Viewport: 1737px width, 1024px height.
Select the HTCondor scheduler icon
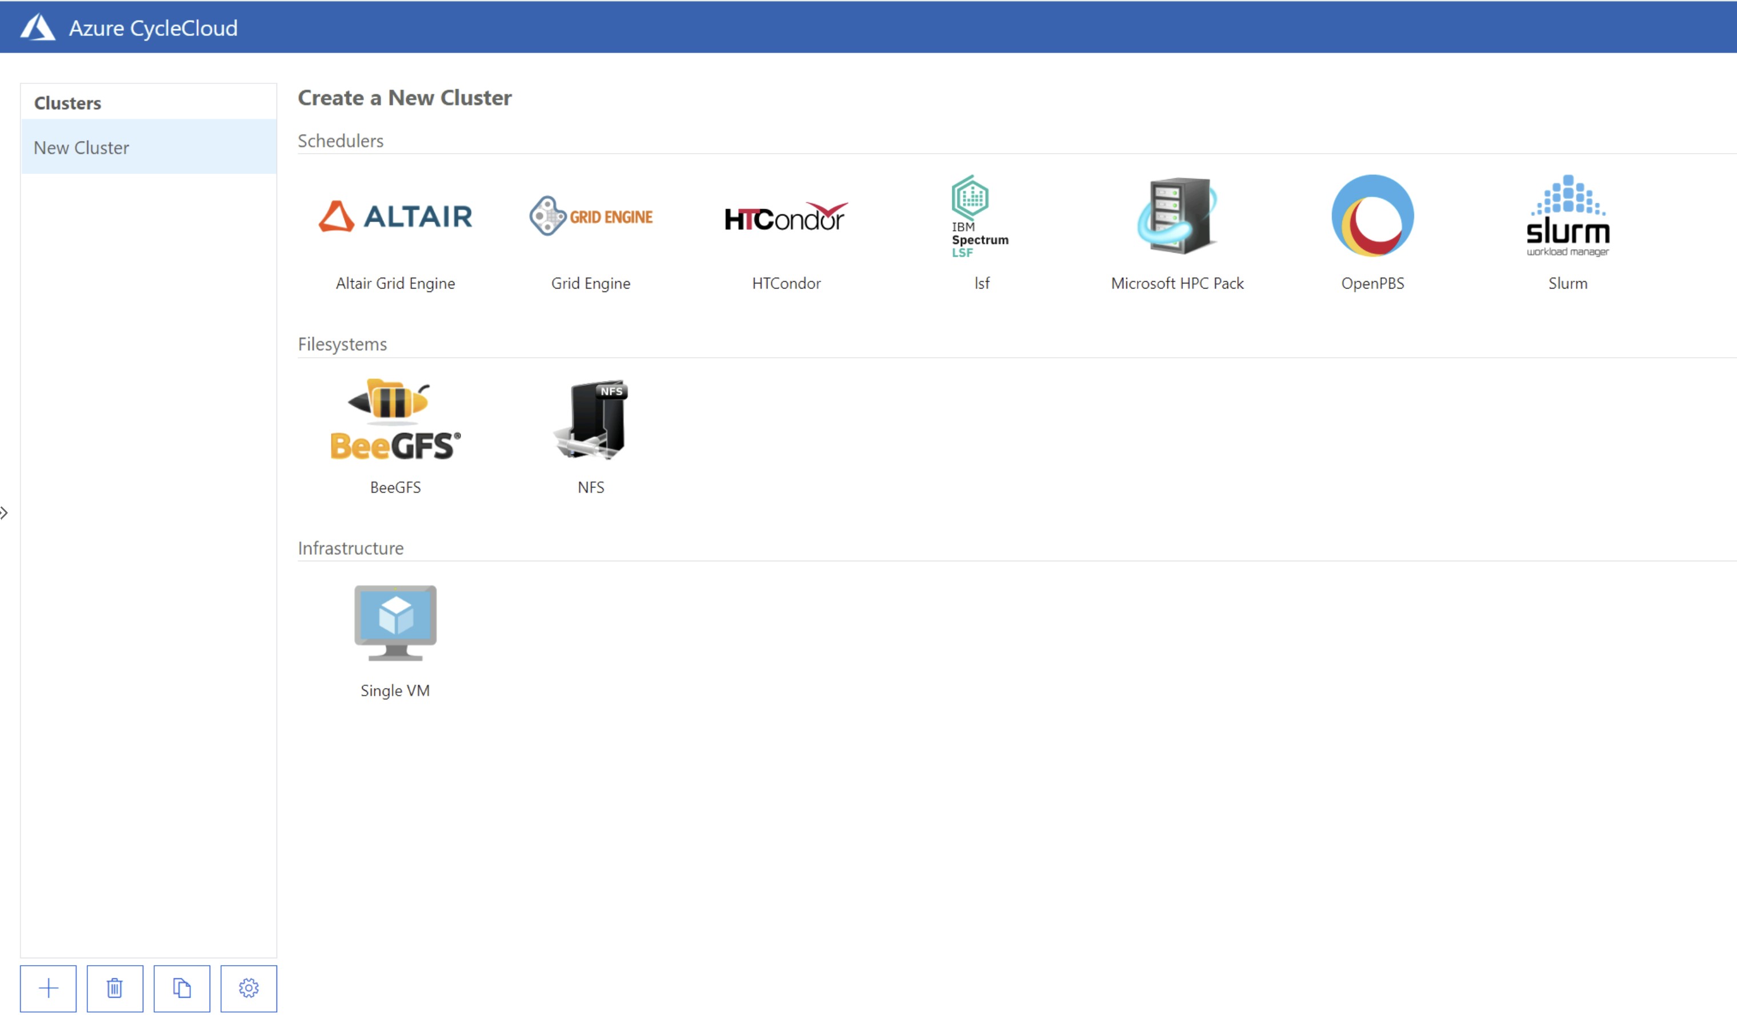tap(786, 216)
